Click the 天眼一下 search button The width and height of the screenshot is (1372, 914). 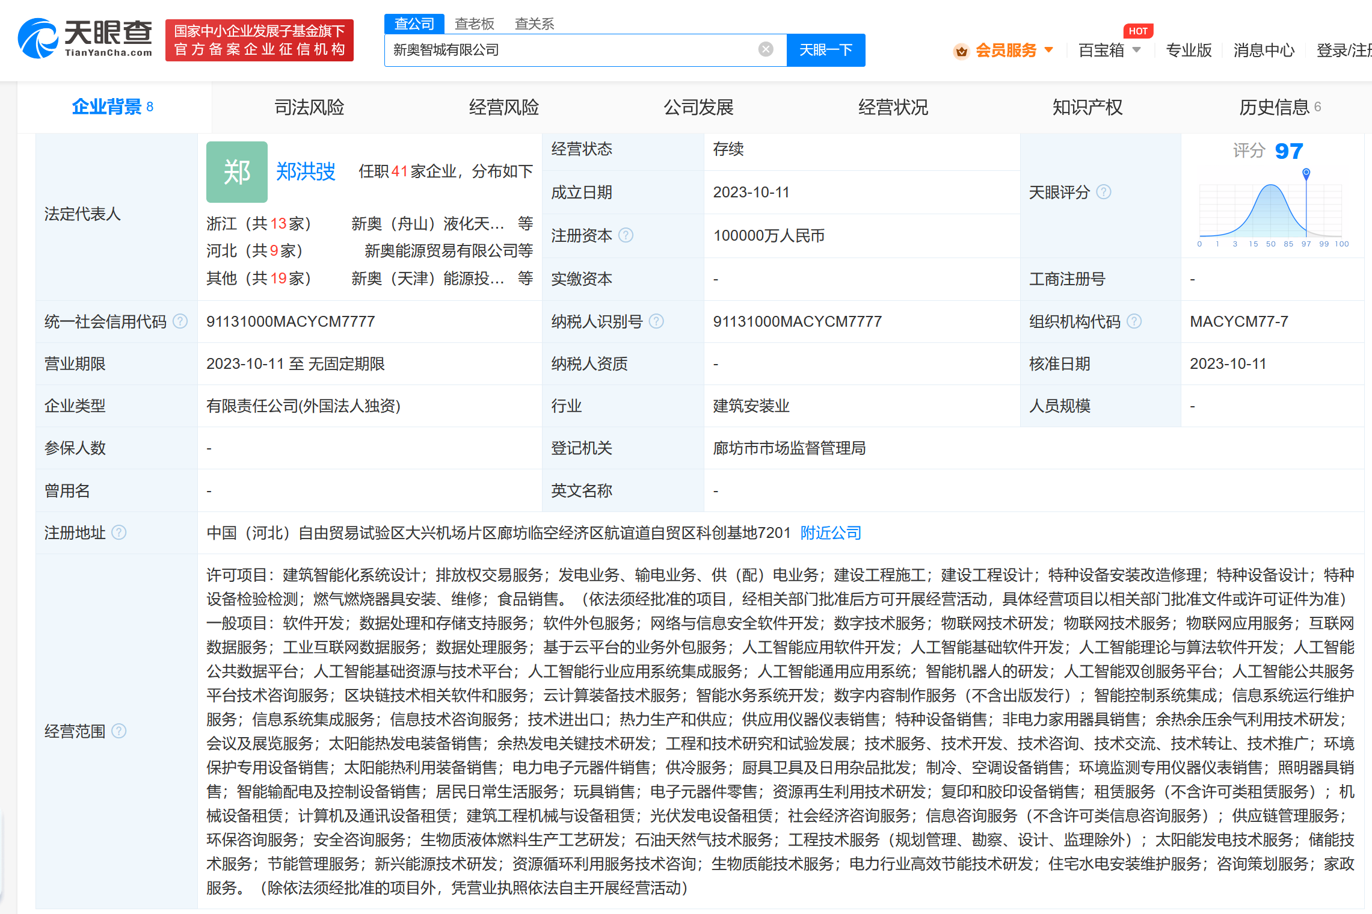click(826, 50)
